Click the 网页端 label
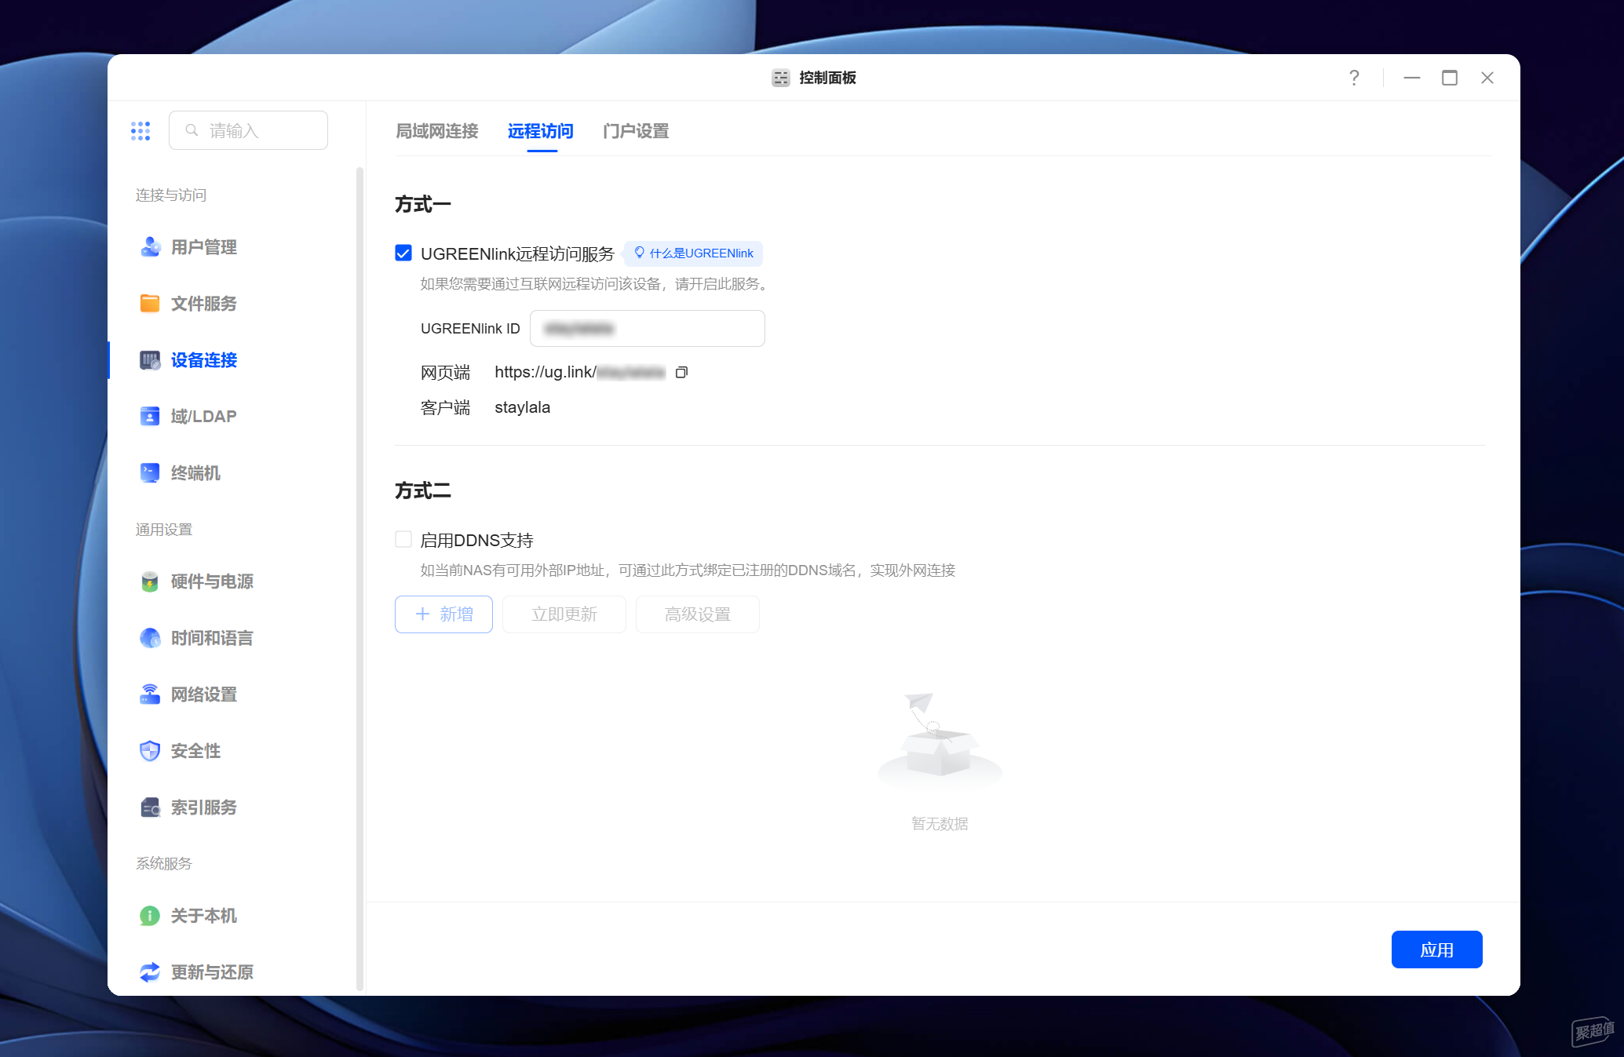The width and height of the screenshot is (1624, 1057). pyautogui.click(x=446, y=372)
